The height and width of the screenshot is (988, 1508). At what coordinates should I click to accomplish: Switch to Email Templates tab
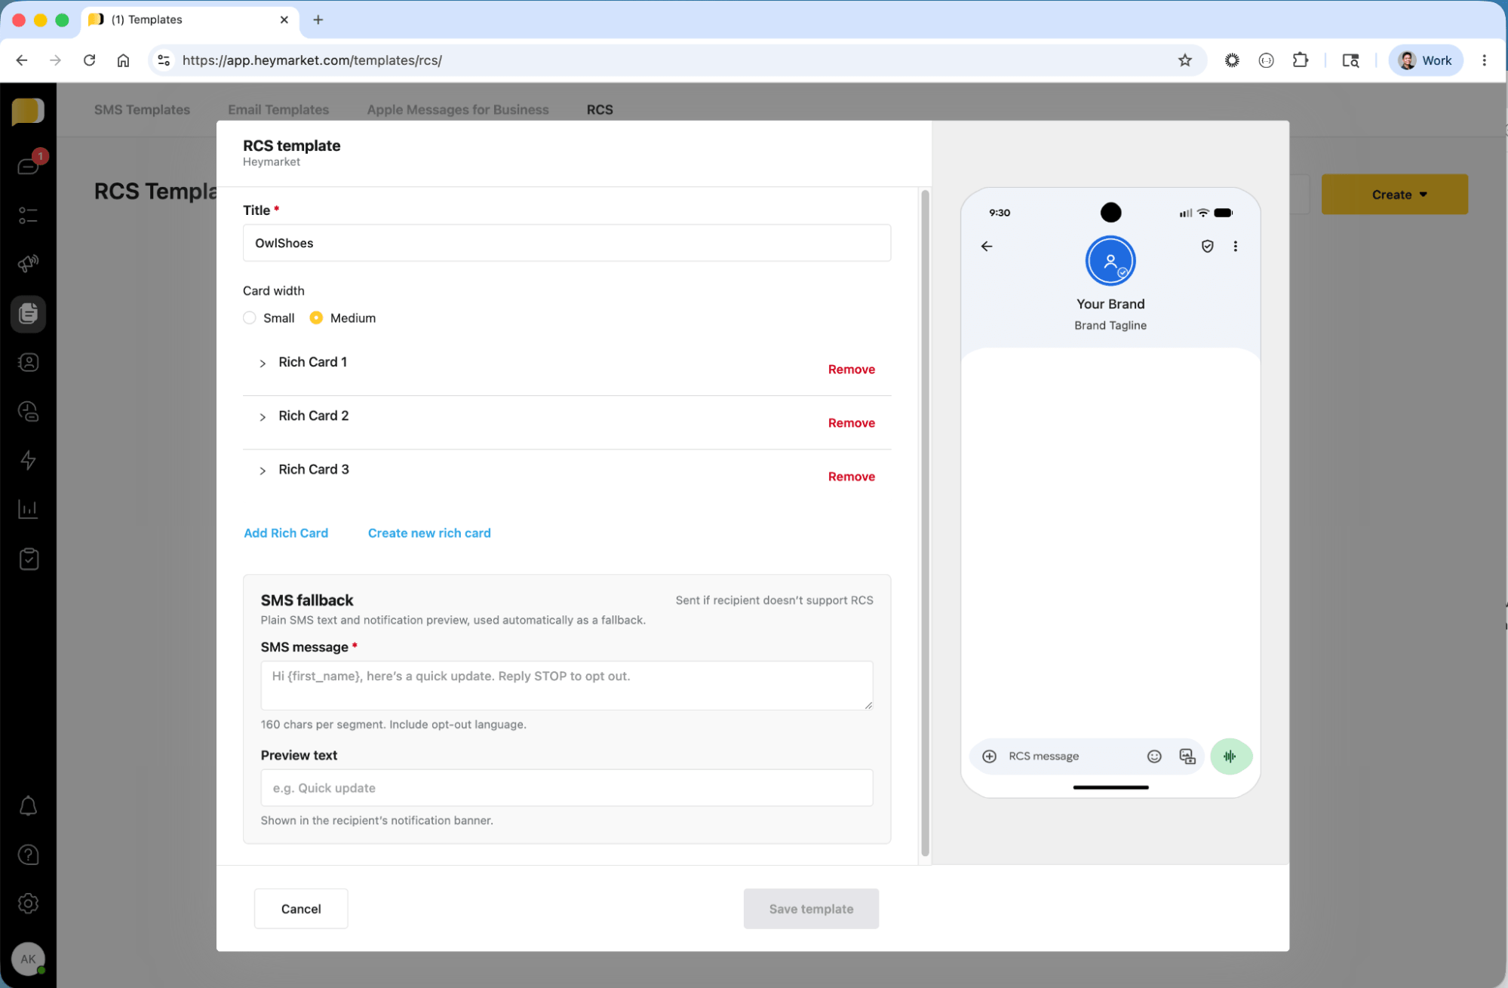tap(278, 109)
